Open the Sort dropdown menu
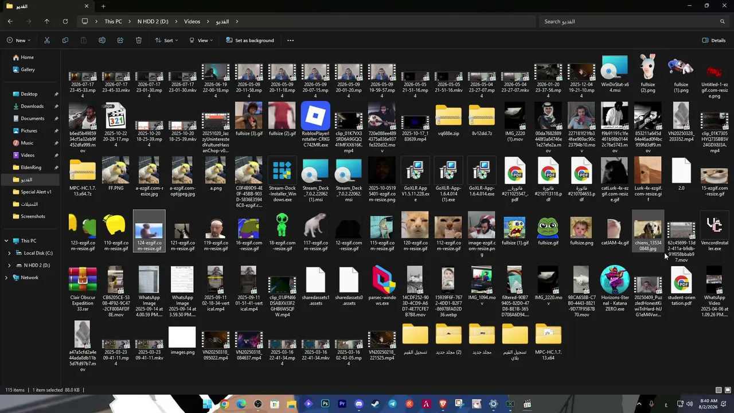The width and height of the screenshot is (734, 413). click(x=166, y=40)
